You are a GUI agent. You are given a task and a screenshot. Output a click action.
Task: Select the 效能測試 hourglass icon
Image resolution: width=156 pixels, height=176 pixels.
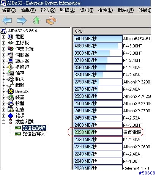coord(11,122)
